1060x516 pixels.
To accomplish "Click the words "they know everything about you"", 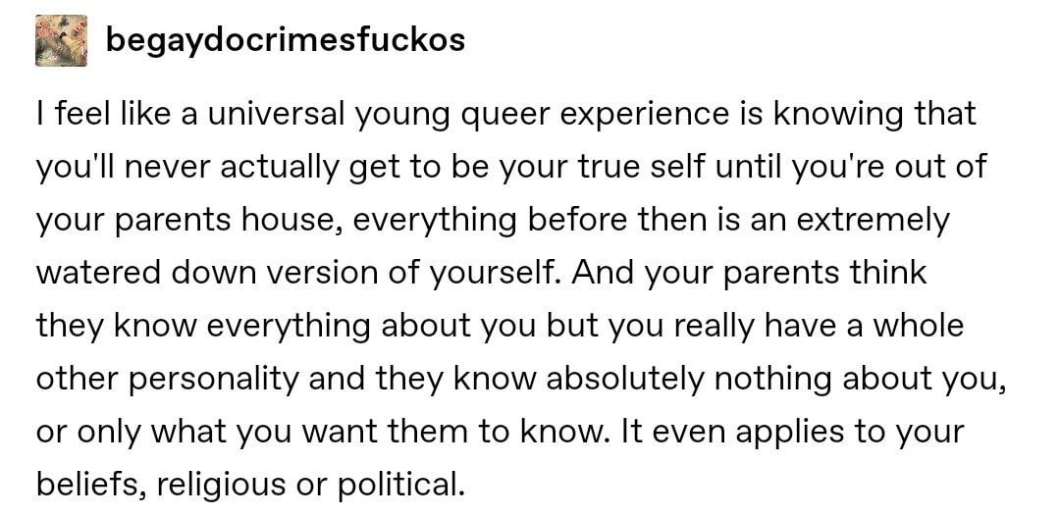I will tap(255, 327).
